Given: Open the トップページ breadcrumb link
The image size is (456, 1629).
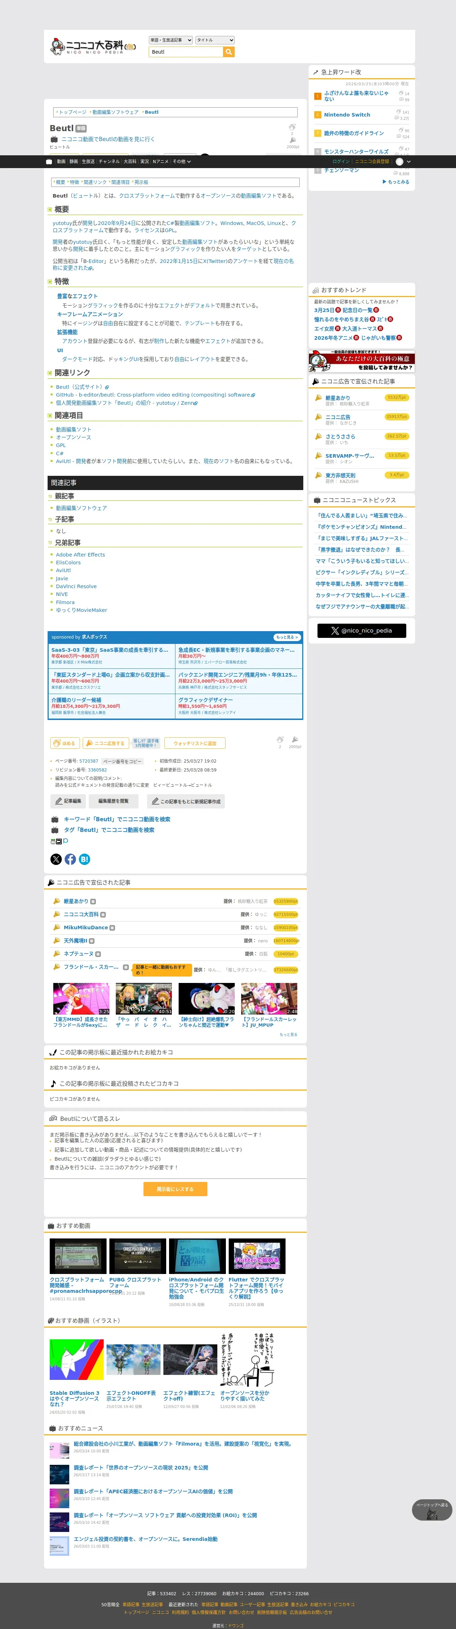Looking at the screenshot, I should tap(73, 112).
